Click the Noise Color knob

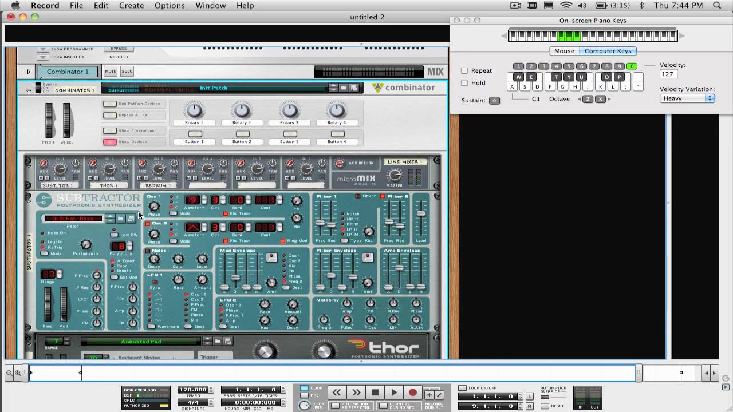(x=178, y=259)
